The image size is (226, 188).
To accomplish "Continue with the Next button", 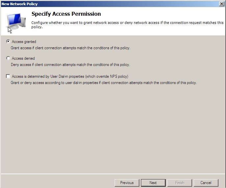I will coord(153,183).
